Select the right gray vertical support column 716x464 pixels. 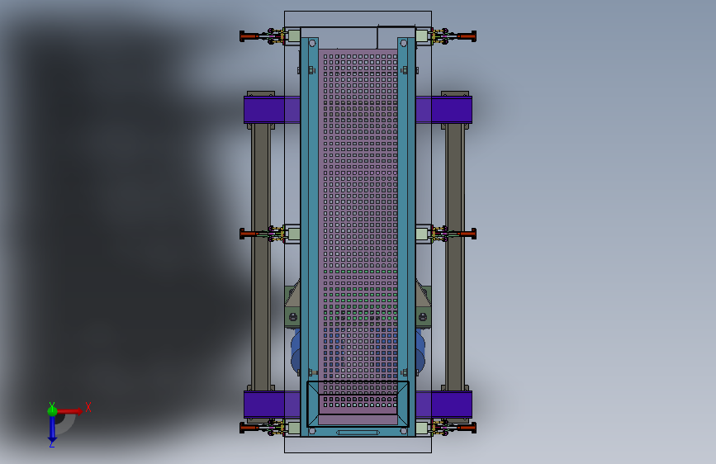coord(455,257)
